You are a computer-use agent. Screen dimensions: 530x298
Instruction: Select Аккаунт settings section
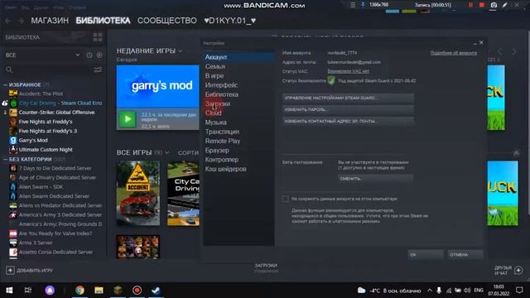(x=238, y=57)
